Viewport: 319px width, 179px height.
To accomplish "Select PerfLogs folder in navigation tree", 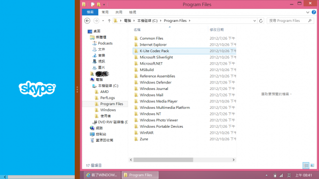I will pos(105,98).
